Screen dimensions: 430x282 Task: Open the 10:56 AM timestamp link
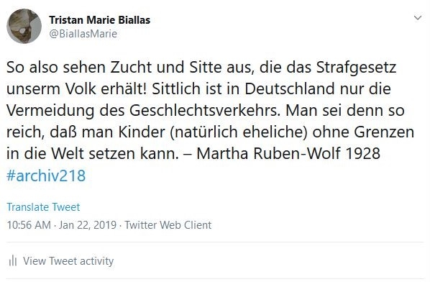[x=29, y=225]
